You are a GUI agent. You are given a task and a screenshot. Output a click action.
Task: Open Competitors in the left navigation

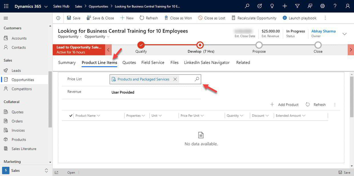(x=21, y=89)
